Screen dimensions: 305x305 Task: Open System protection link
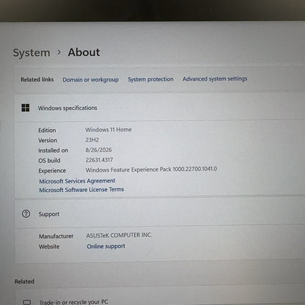pyautogui.click(x=150, y=79)
